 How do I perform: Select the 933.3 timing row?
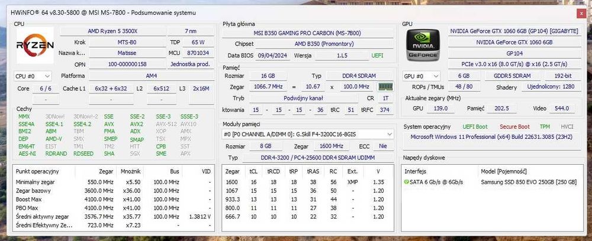coord(308,200)
